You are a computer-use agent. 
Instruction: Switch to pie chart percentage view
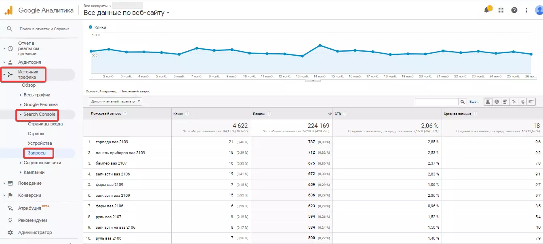497,102
